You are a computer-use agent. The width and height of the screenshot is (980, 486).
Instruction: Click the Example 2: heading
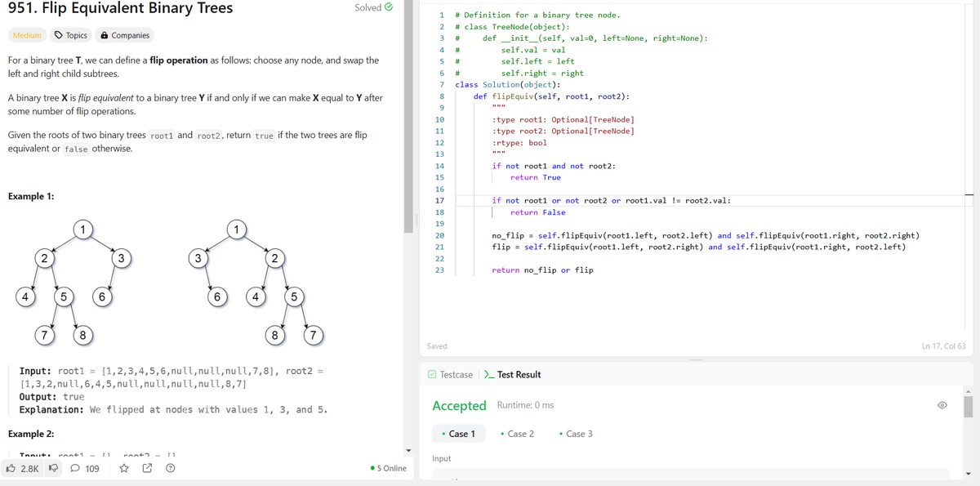tap(31, 433)
